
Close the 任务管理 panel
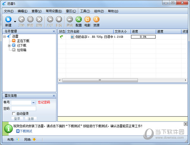pyautogui.click(x=54, y=31)
